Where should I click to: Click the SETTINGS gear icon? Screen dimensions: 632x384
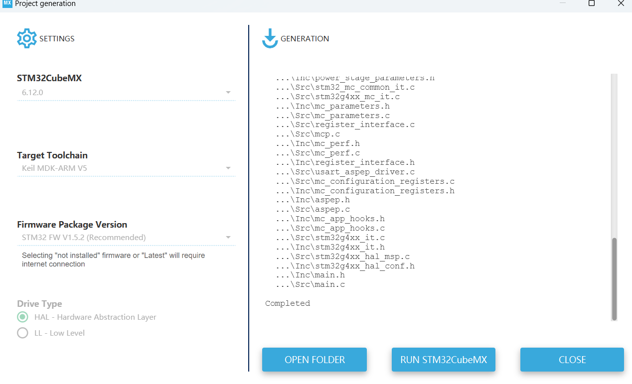click(x=26, y=38)
